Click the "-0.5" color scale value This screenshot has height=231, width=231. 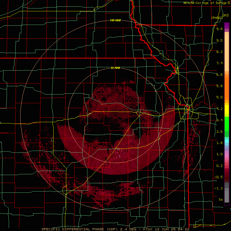[218, 177]
